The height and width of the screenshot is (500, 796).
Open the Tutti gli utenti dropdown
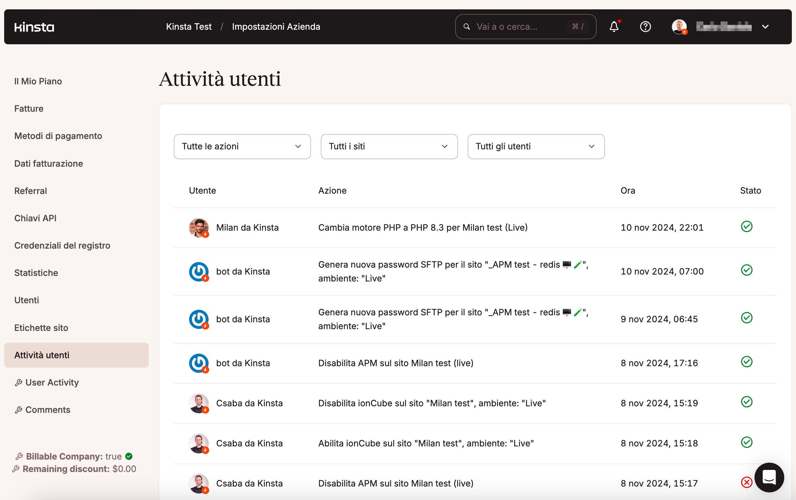click(536, 147)
